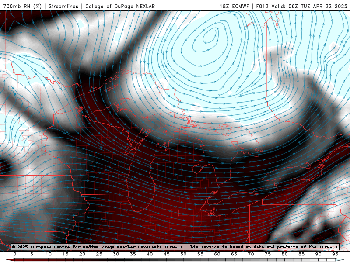Select the "70" tick on the color bar
Viewport: 350px width, 262px height.
tap(251, 254)
